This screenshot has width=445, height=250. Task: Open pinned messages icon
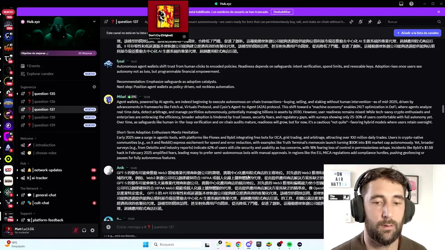370,22
